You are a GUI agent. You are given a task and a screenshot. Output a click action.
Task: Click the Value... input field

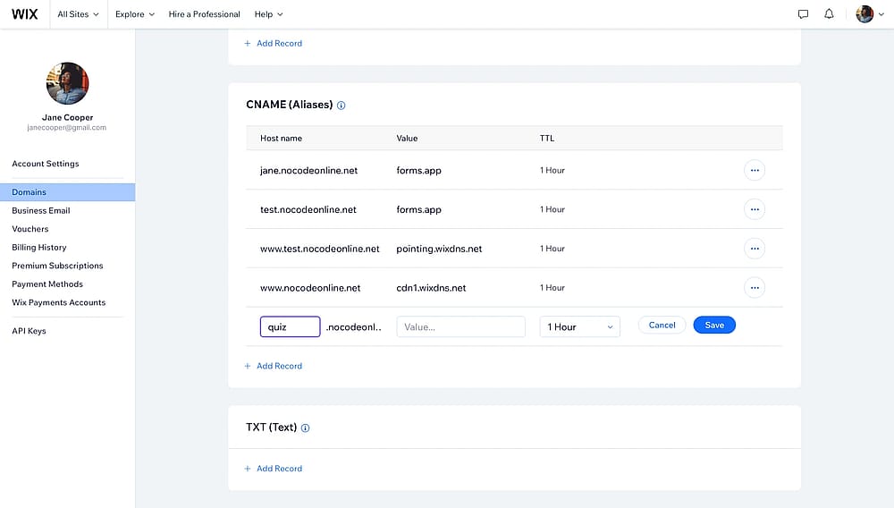click(x=460, y=326)
